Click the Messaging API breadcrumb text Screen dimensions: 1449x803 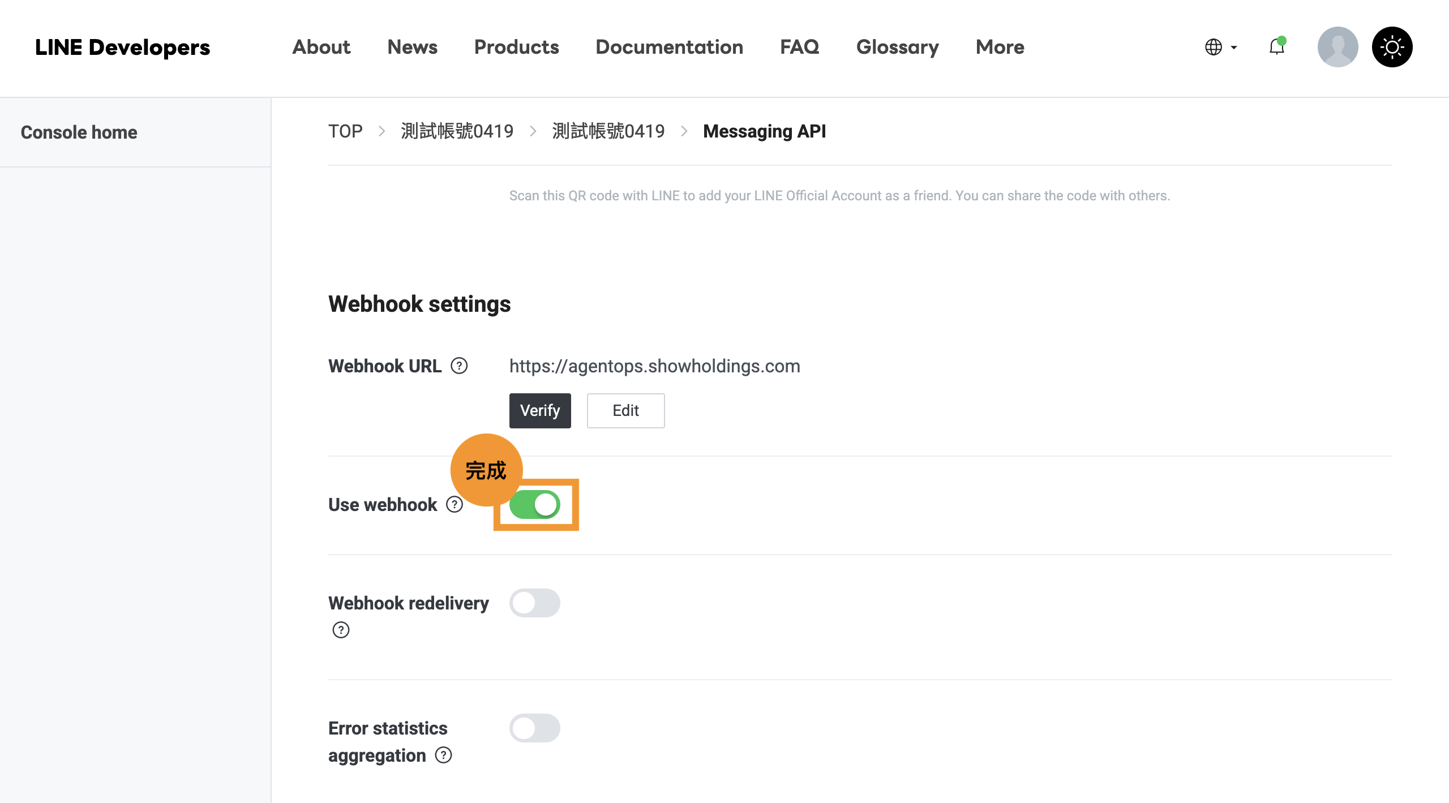(x=765, y=131)
